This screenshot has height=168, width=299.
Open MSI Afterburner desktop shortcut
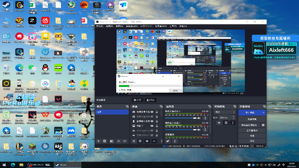[x=71, y=7]
